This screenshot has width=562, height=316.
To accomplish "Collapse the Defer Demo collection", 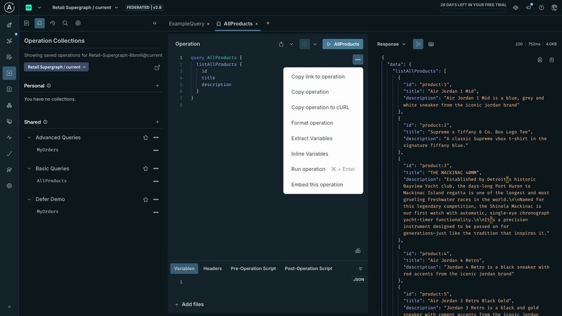I will (29, 199).
